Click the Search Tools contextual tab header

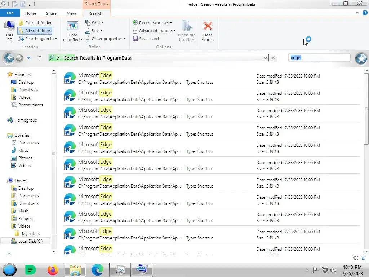(x=97, y=4)
